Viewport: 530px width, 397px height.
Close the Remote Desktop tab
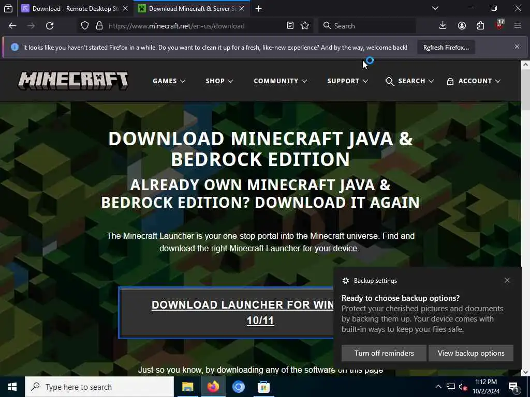[x=125, y=9]
